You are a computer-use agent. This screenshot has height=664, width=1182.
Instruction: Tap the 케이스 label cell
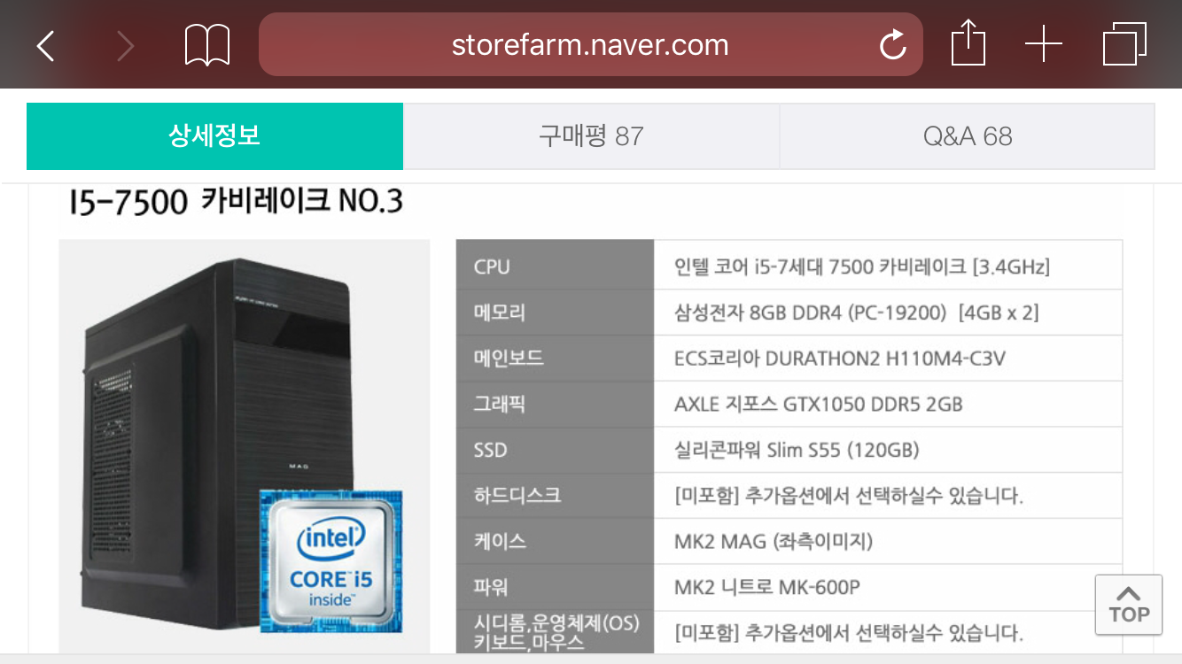555,541
